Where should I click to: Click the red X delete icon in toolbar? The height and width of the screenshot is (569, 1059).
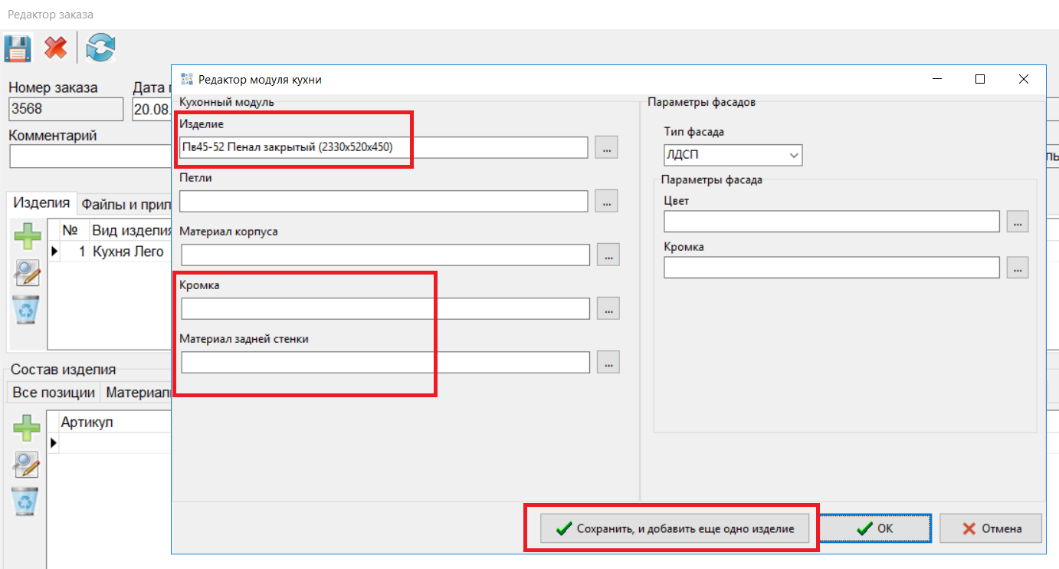click(55, 48)
